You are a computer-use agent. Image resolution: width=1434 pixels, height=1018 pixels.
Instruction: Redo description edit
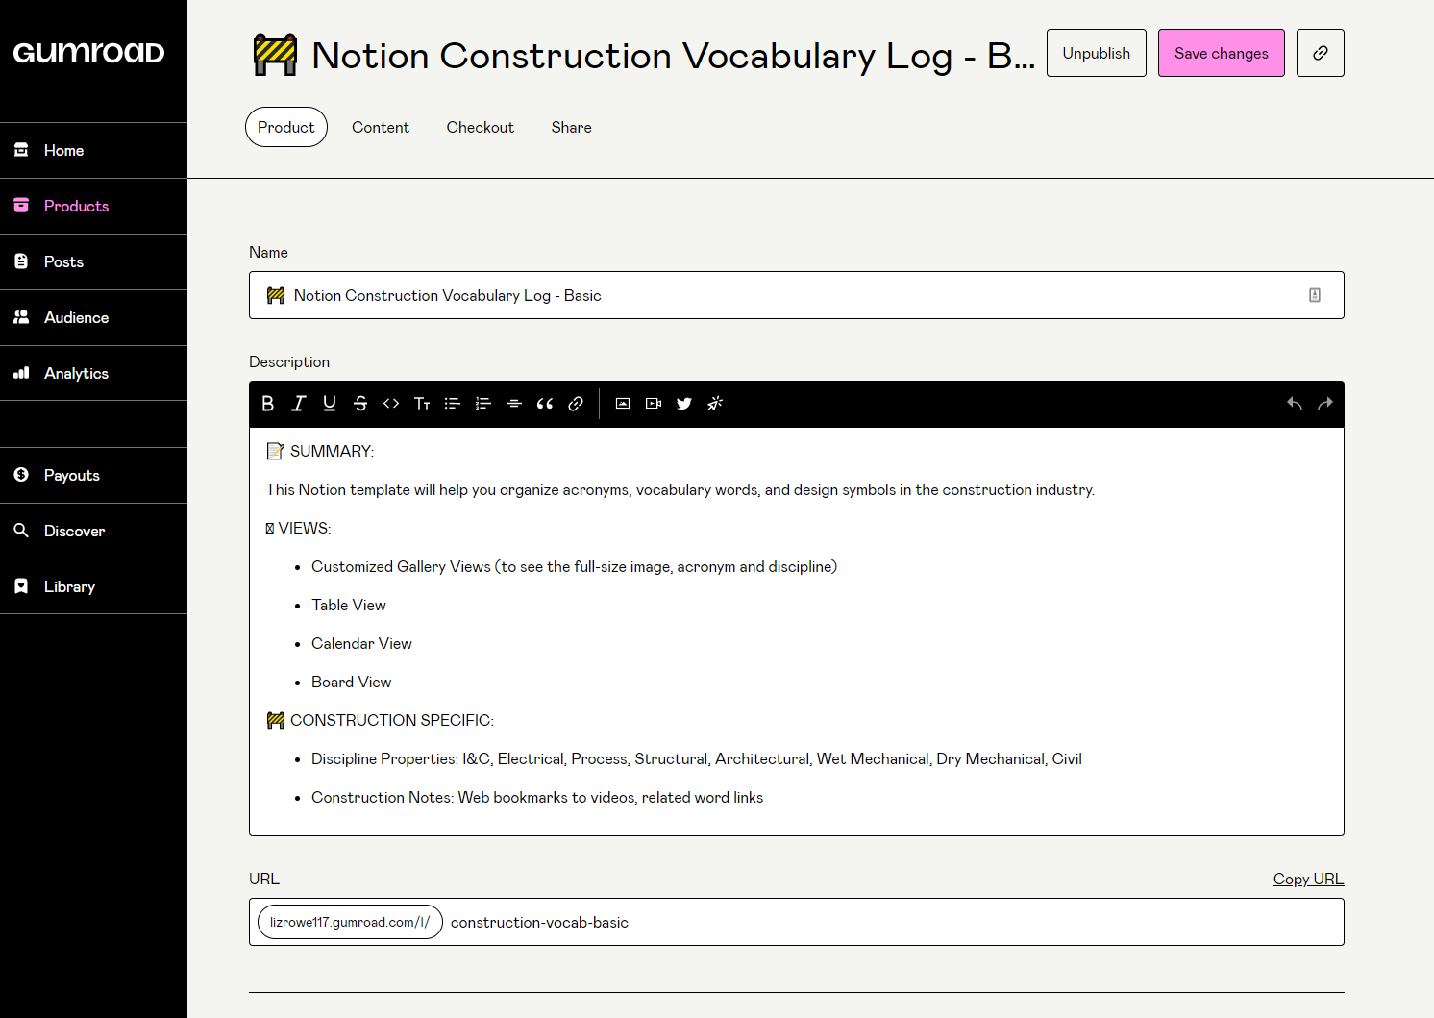[1325, 404]
